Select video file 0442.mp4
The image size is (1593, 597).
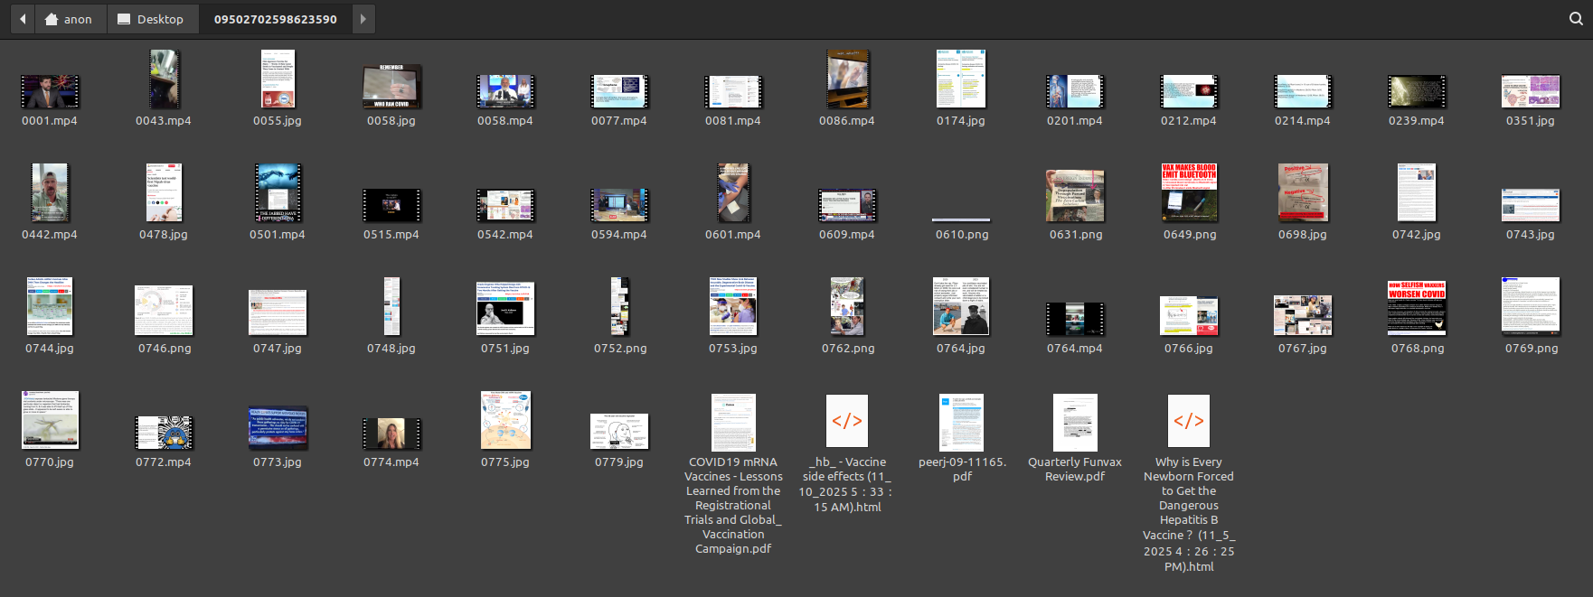click(x=50, y=193)
